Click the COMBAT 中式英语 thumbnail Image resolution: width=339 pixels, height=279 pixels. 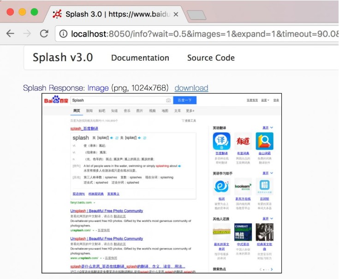point(243,232)
